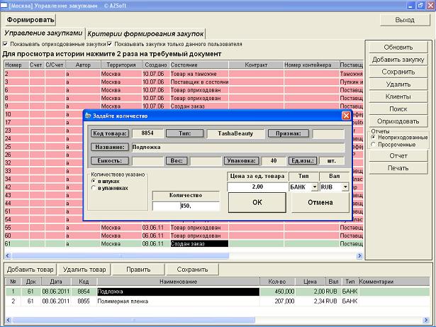Click lower 'Сохранить' button above items table

(192, 270)
